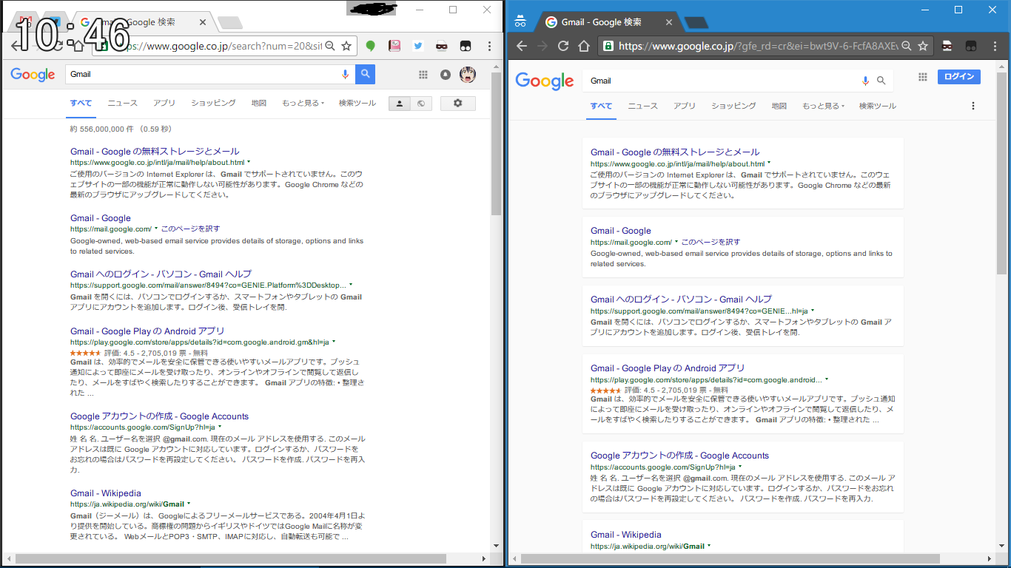Open Gmail - Wikipedia result in the light window
The image size is (1011, 568).
[106, 493]
